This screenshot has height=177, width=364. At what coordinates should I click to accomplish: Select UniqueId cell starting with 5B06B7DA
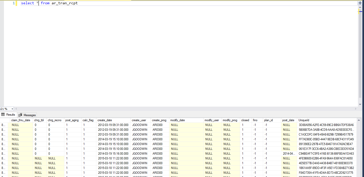(x=327, y=130)
